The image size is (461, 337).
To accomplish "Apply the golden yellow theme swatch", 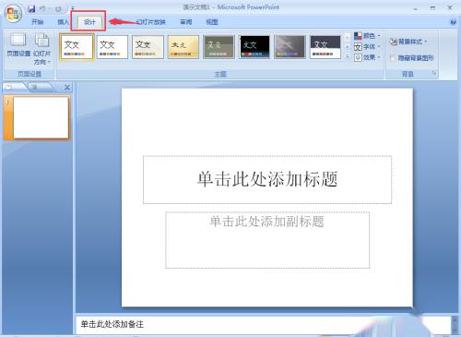I will tap(183, 47).
